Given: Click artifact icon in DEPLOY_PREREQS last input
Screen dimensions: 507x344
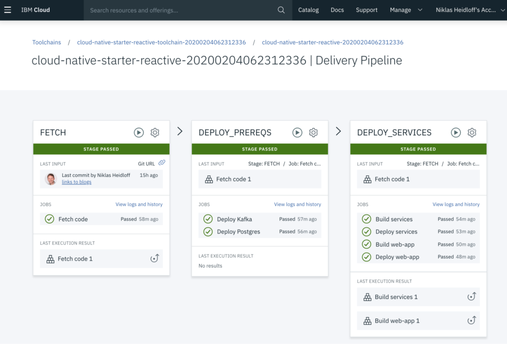Looking at the screenshot, I should pyautogui.click(x=209, y=179).
